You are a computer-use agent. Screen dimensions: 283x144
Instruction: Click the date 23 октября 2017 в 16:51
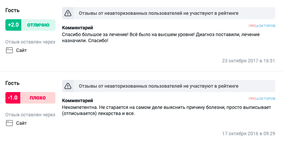pos(248,61)
